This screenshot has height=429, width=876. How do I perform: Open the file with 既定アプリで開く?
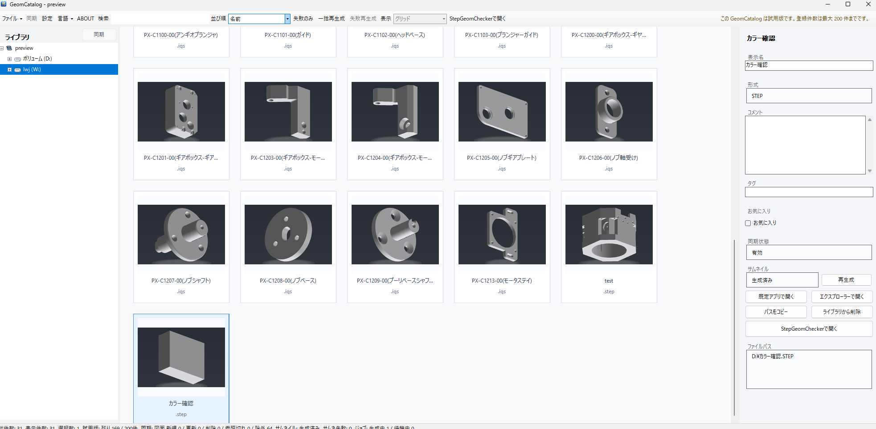pyautogui.click(x=776, y=296)
